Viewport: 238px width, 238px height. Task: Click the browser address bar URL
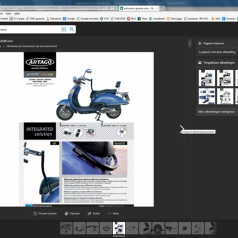[x=53, y=8]
